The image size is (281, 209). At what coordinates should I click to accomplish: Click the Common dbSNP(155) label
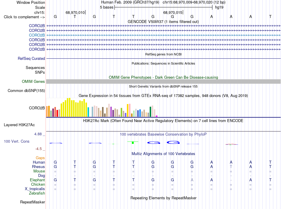point(26,90)
